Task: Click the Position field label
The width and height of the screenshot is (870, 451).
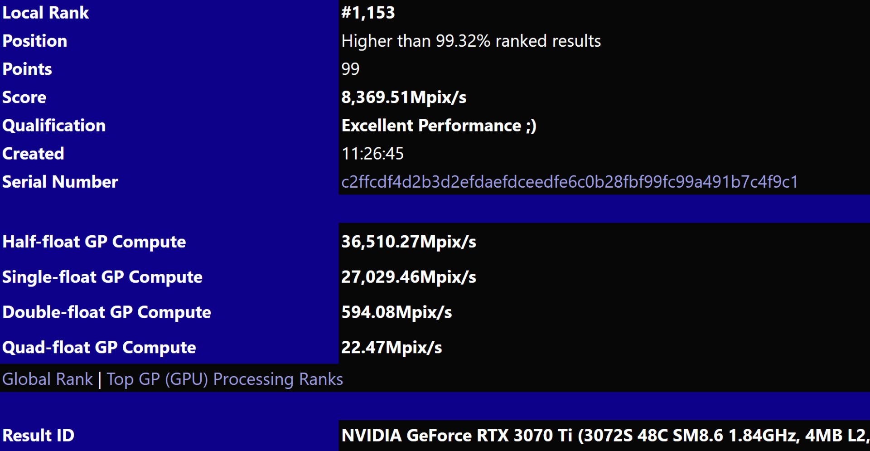Action: click(34, 41)
